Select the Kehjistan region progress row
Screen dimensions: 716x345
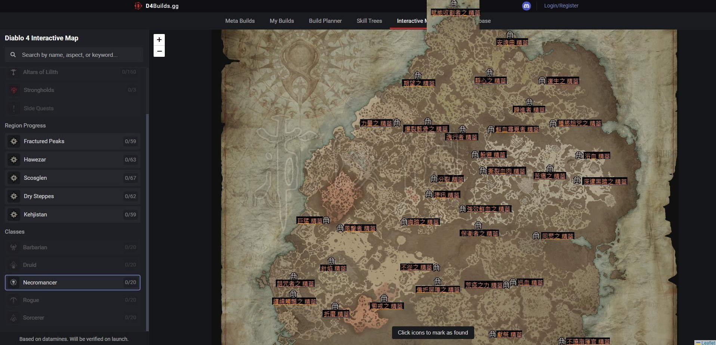coord(72,215)
